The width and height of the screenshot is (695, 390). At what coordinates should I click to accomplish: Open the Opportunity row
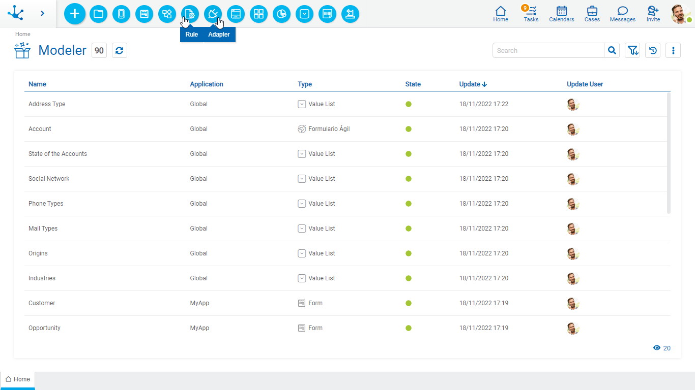coord(346,328)
